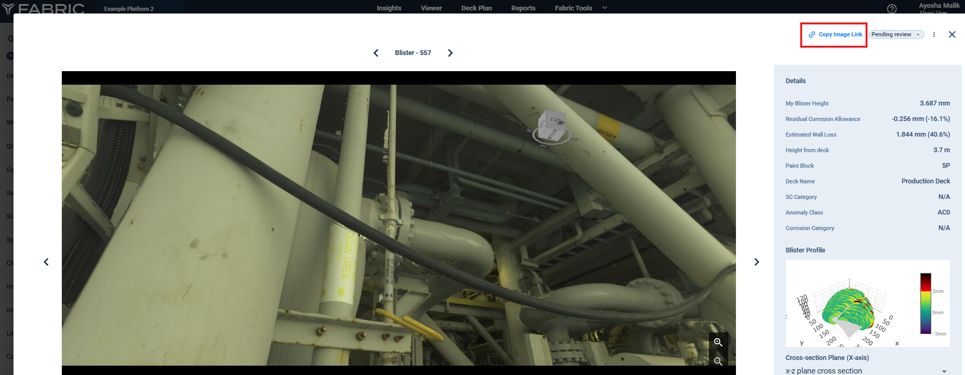Close the blister detail dialog
The image size is (965, 375).
pos(952,35)
